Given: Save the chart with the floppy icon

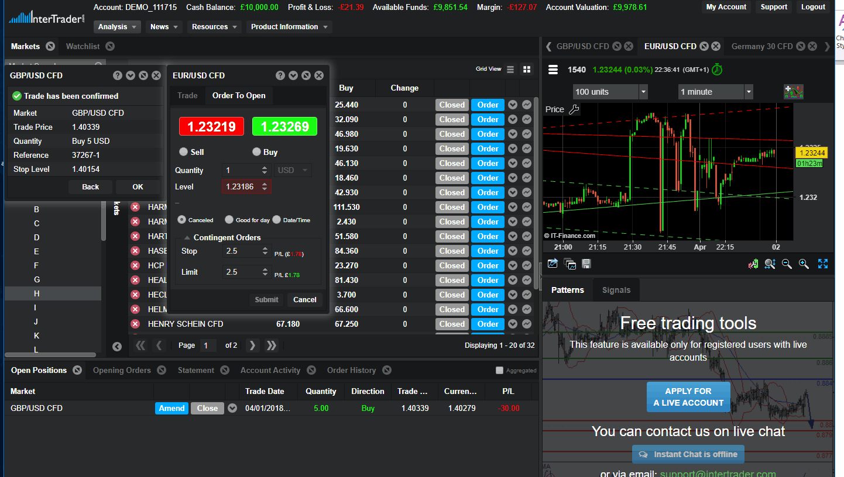Looking at the screenshot, I should (x=586, y=264).
